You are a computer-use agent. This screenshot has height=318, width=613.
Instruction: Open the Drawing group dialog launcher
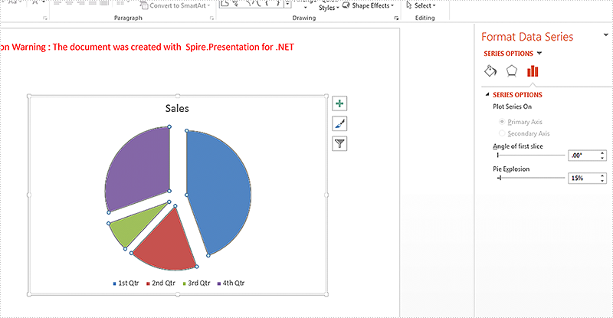(396, 18)
